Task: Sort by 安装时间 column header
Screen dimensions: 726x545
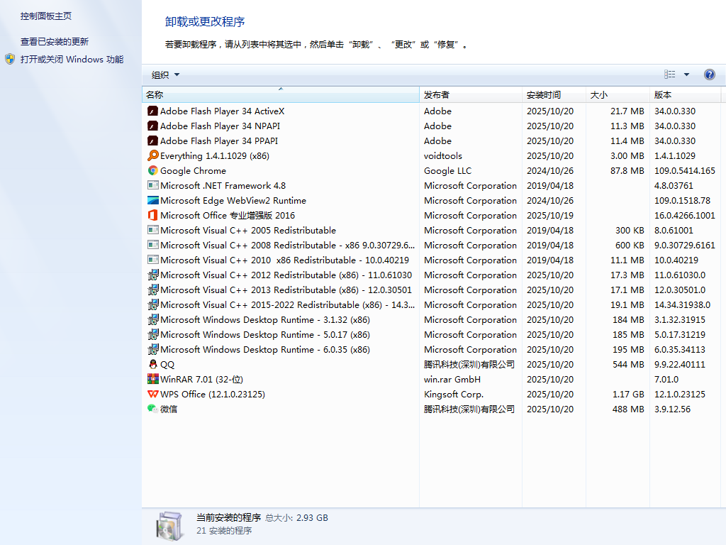Action: (x=543, y=94)
